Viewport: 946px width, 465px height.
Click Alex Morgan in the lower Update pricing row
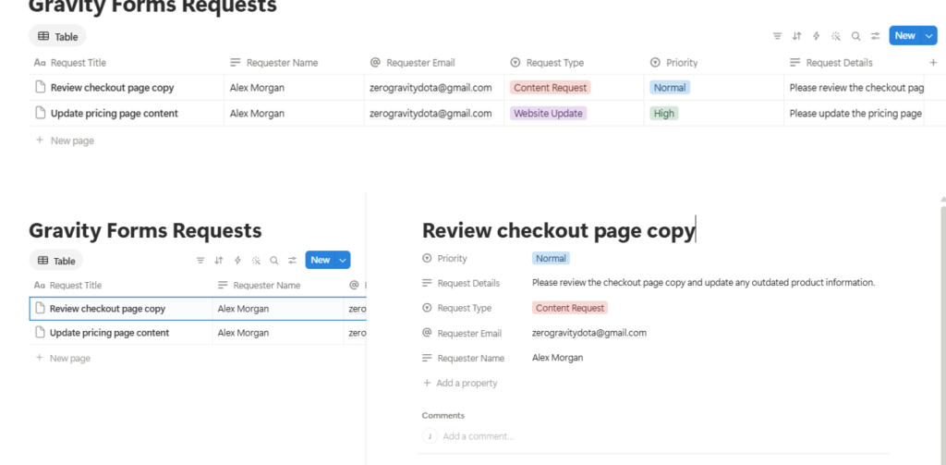pos(243,333)
